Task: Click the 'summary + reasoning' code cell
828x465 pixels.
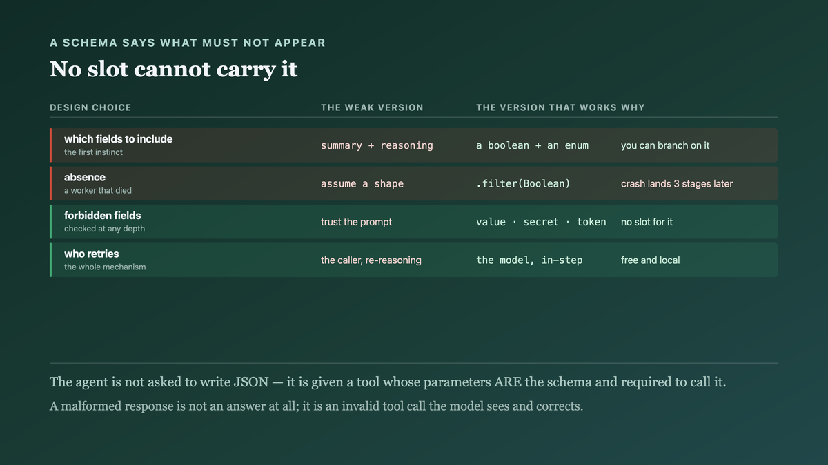Action: pyautogui.click(x=377, y=145)
